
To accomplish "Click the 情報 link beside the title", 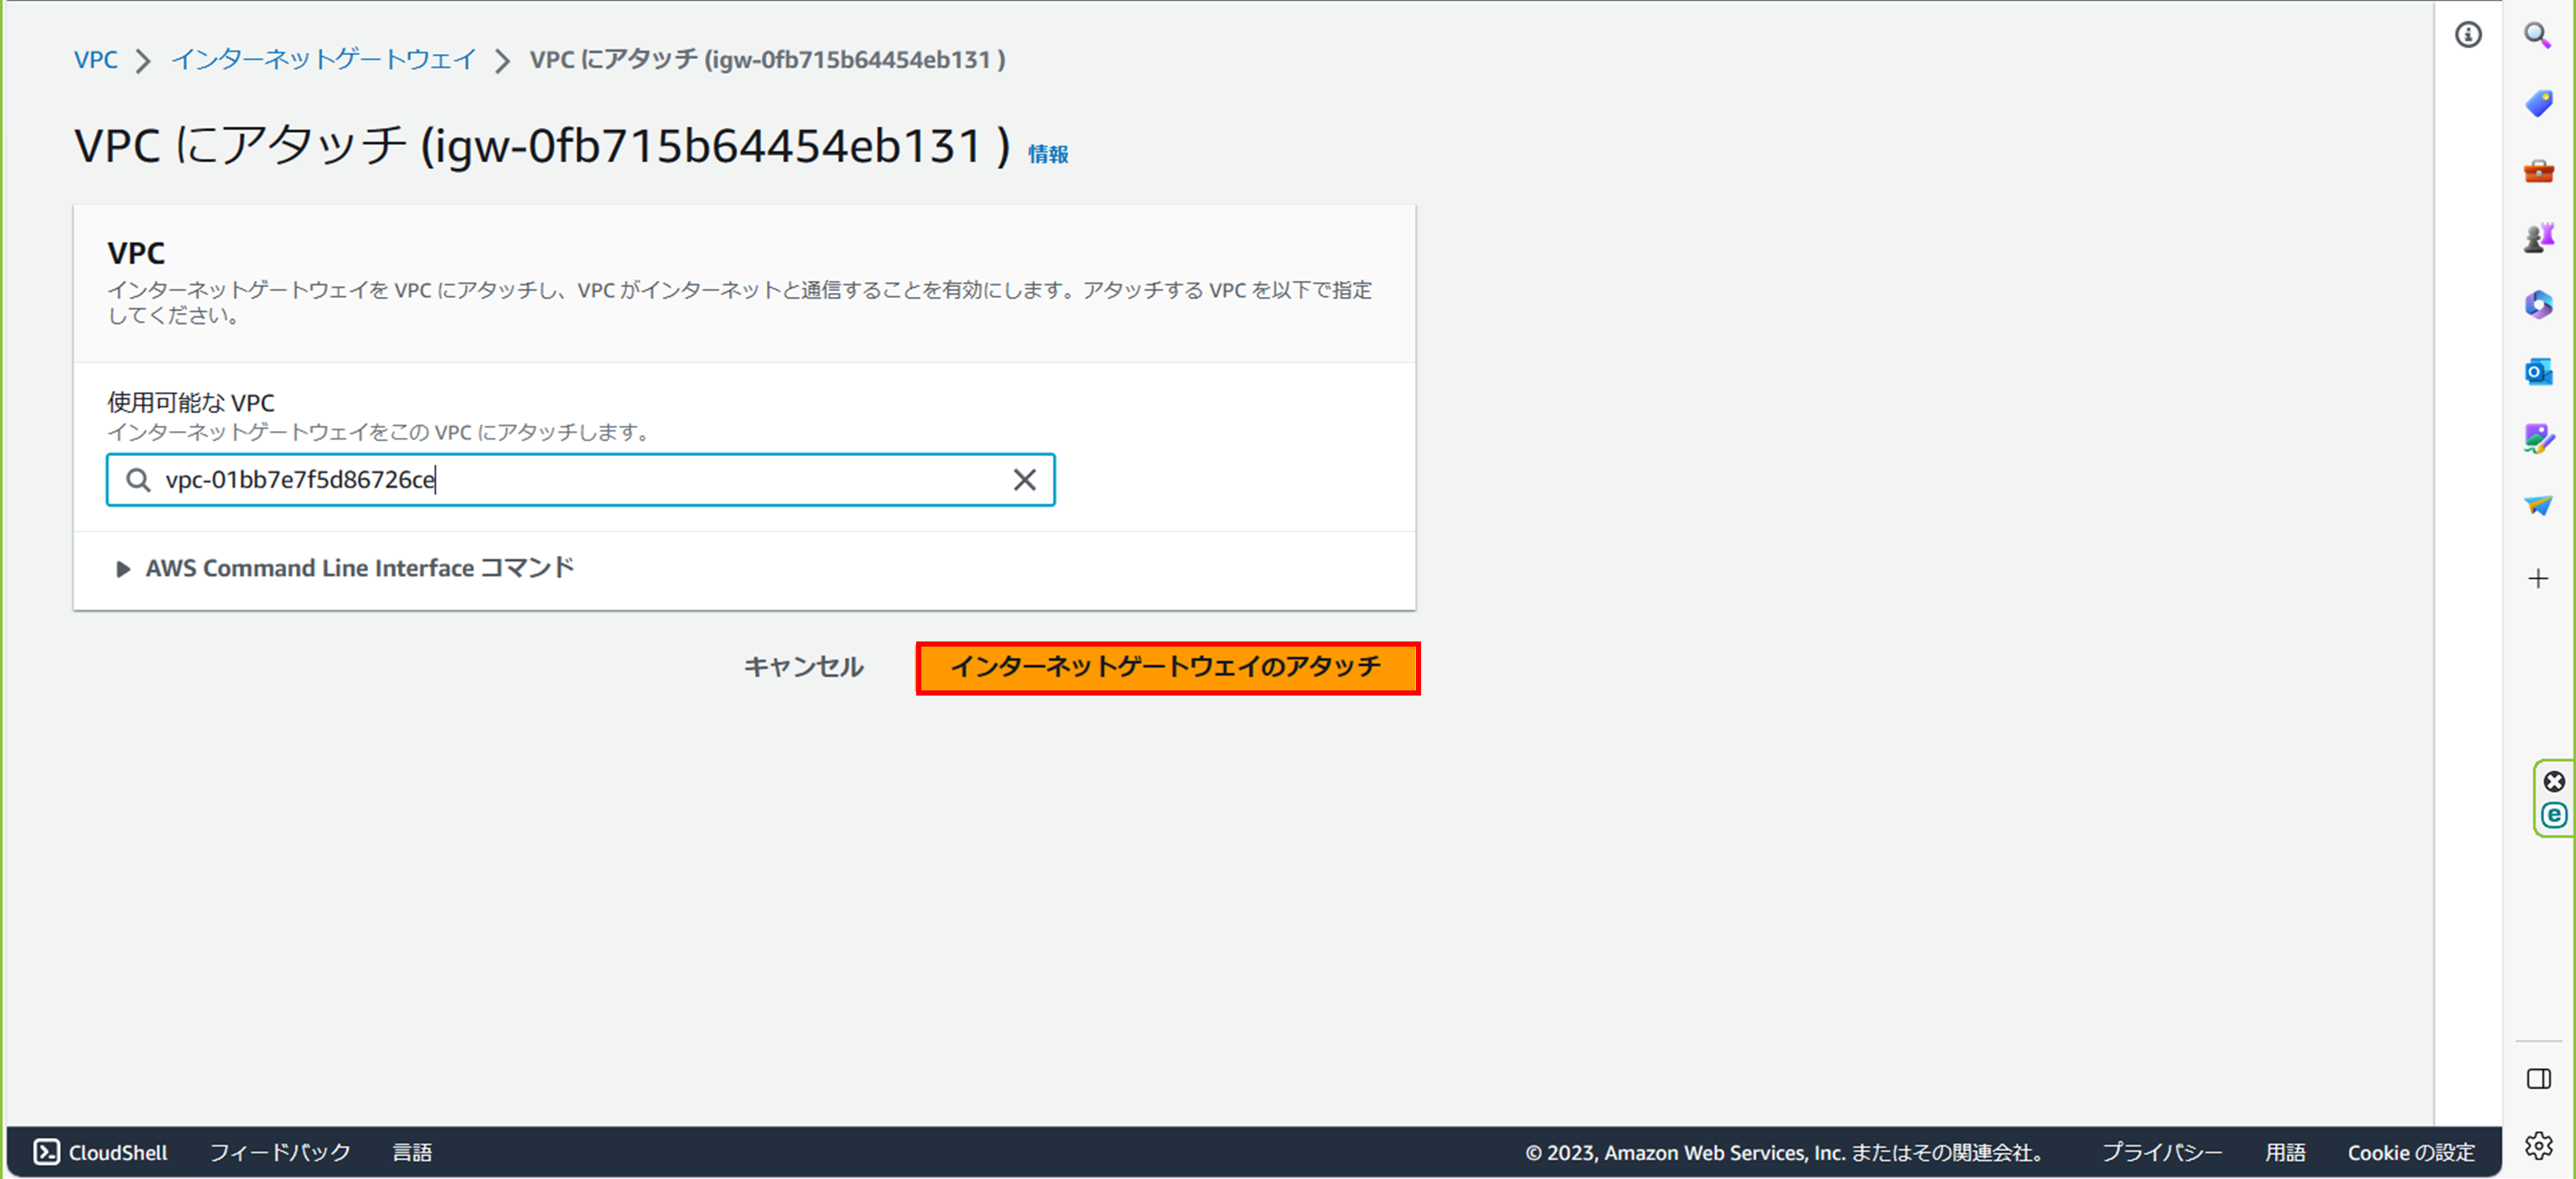I will [1047, 154].
